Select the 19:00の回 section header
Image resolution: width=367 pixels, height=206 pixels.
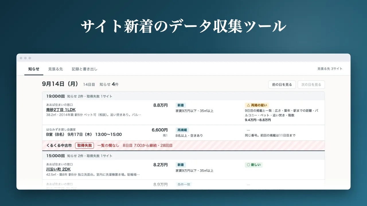183,96
